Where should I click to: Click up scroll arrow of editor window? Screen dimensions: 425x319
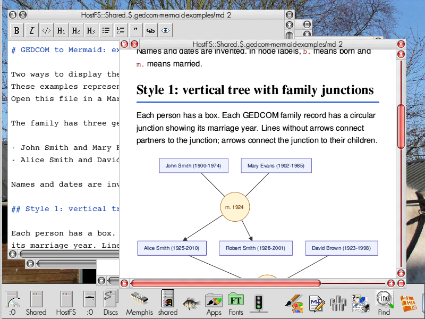pos(290,25)
